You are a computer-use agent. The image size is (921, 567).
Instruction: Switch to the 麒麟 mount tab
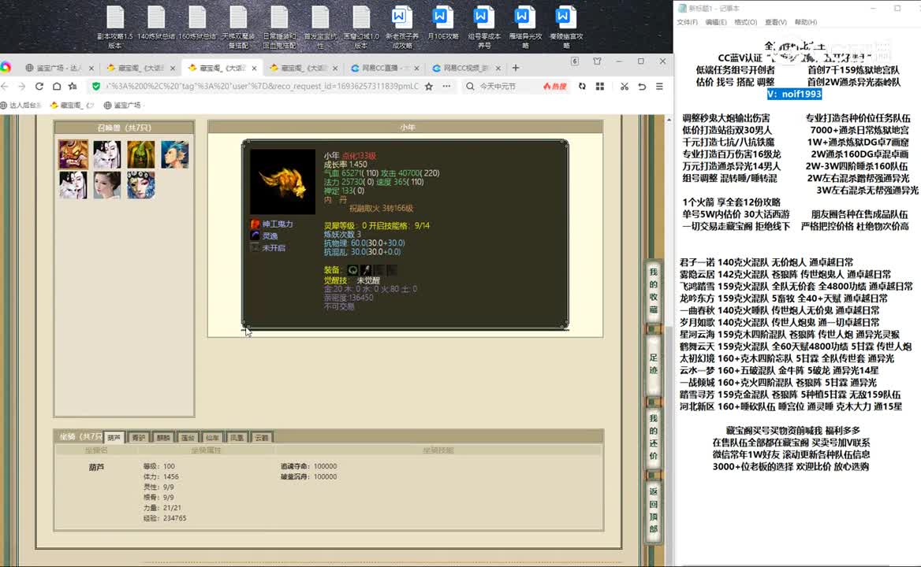[x=162, y=437]
